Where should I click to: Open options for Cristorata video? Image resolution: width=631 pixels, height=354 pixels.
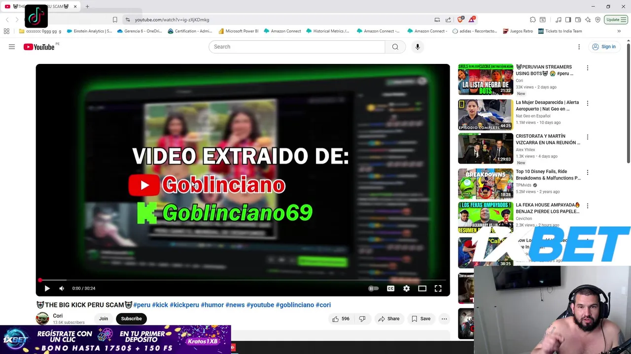[587, 137]
